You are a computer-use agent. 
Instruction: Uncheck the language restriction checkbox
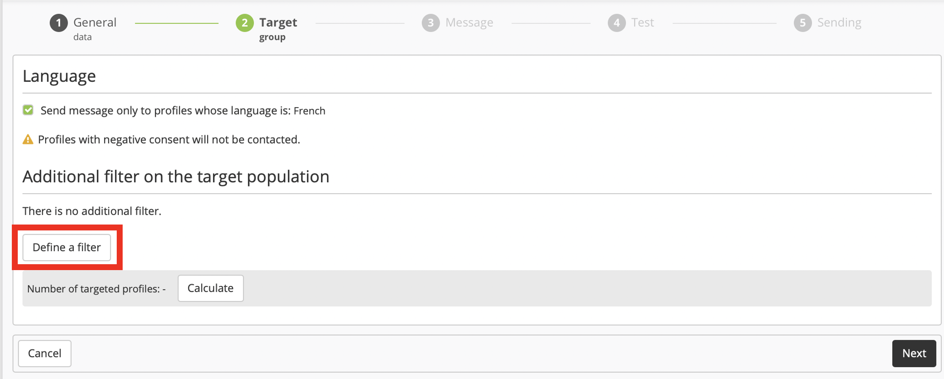(x=28, y=110)
